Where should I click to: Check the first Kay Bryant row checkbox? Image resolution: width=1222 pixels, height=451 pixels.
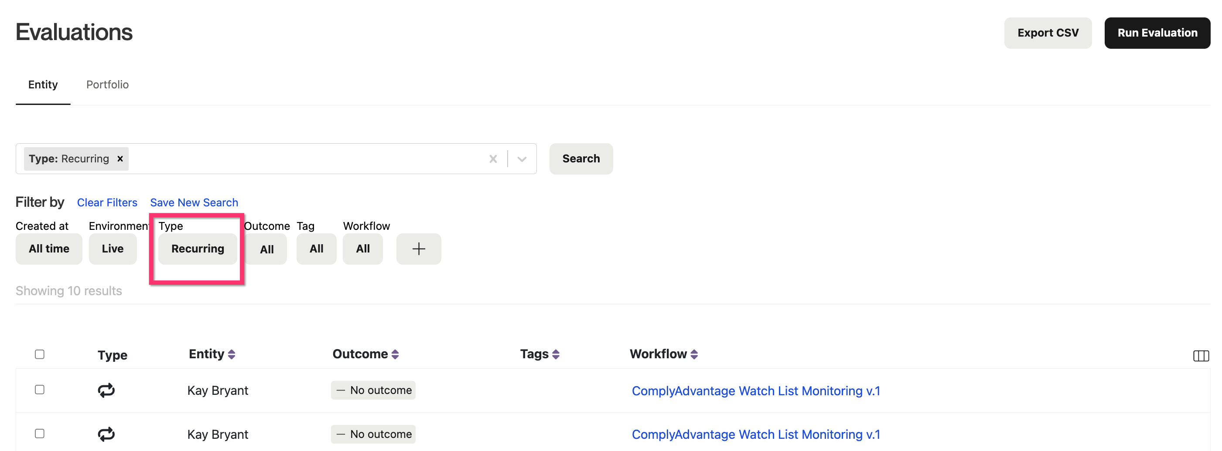[x=40, y=390]
